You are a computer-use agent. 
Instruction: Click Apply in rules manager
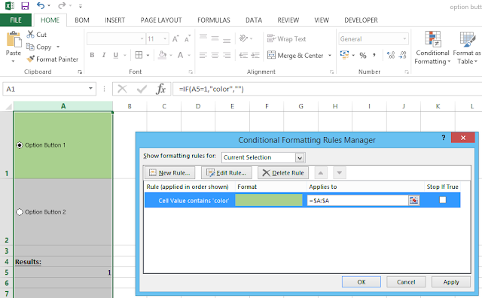tap(451, 281)
